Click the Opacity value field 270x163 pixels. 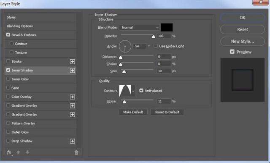[x=164, y=36]
